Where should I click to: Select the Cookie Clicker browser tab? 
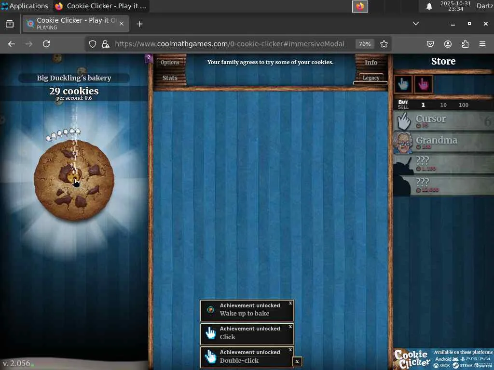(76, 24)
